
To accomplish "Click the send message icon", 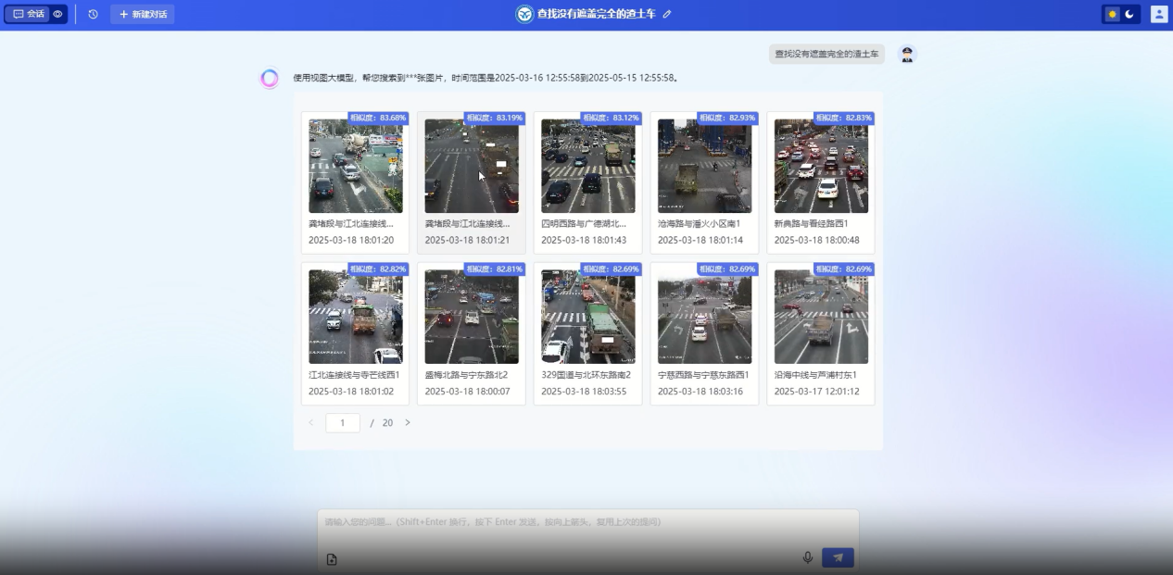I will click(837, 557).
